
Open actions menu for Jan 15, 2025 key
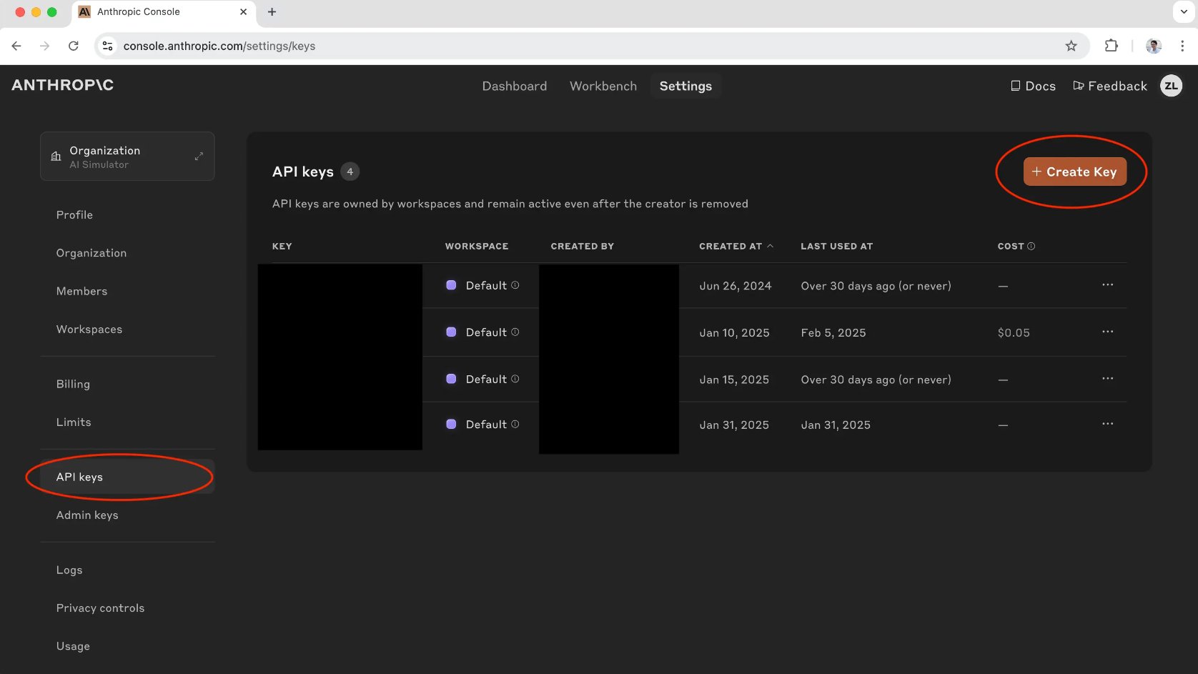click(1107, 379)
